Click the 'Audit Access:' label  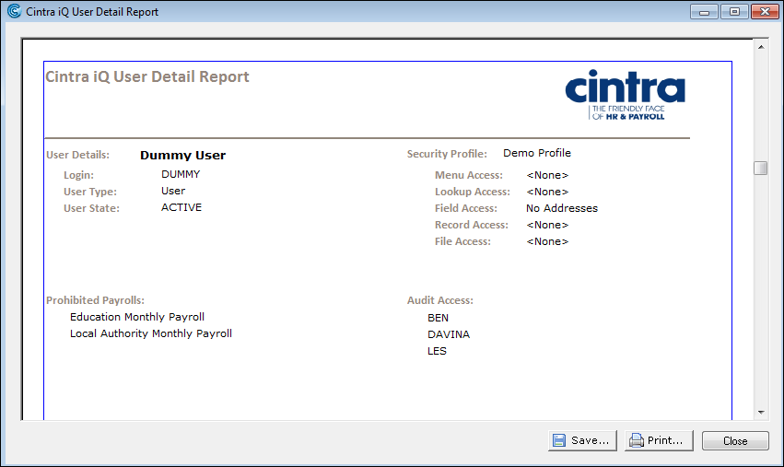440,300
